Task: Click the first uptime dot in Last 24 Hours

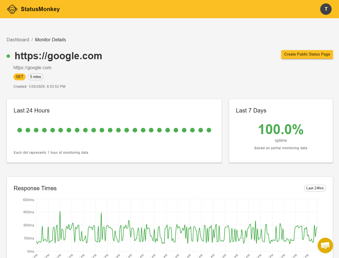Action: click(x=20, y=130)
